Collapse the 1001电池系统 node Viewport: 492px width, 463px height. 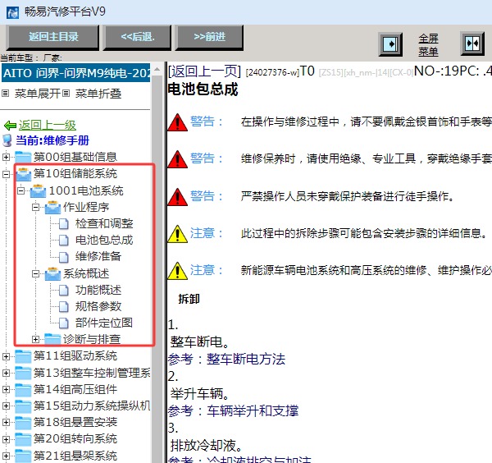[20, 190]
